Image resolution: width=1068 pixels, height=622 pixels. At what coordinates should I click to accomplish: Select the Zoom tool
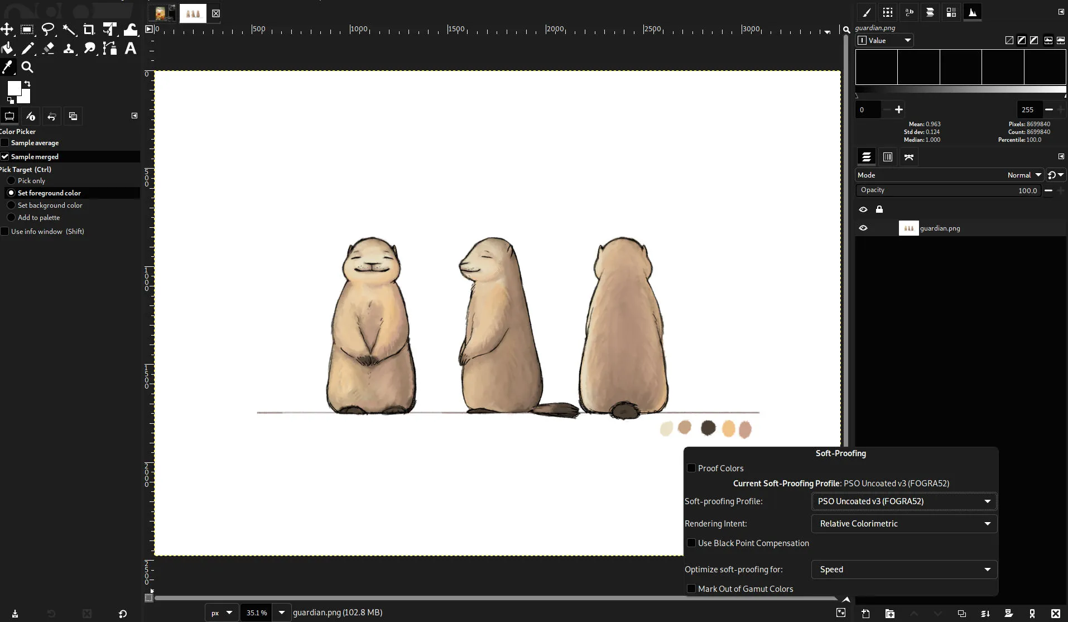27,67
